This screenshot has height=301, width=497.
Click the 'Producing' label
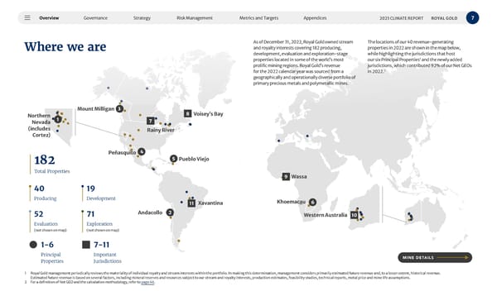point(45,198)
